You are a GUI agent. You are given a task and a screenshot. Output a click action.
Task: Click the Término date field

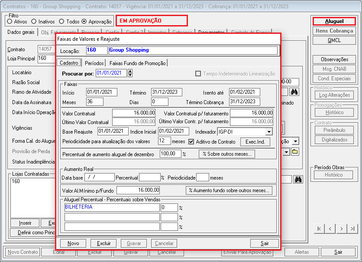click(167, 92)
